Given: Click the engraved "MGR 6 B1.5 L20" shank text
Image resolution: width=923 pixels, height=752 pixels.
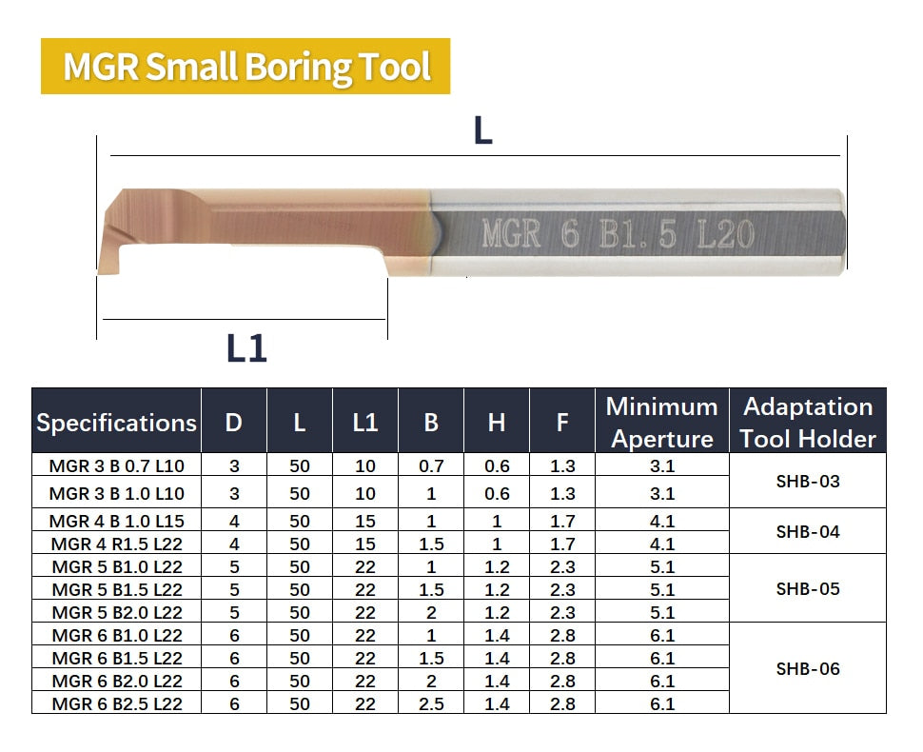Looking at the screenshot, I should [618, 233].
